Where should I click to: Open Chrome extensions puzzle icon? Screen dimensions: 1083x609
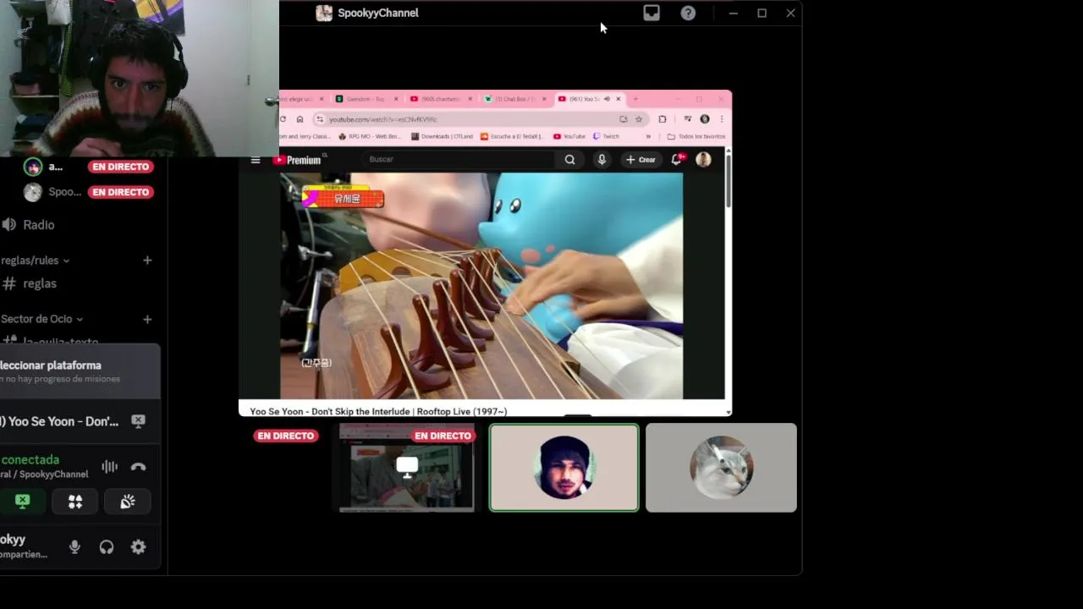(662, 119)
